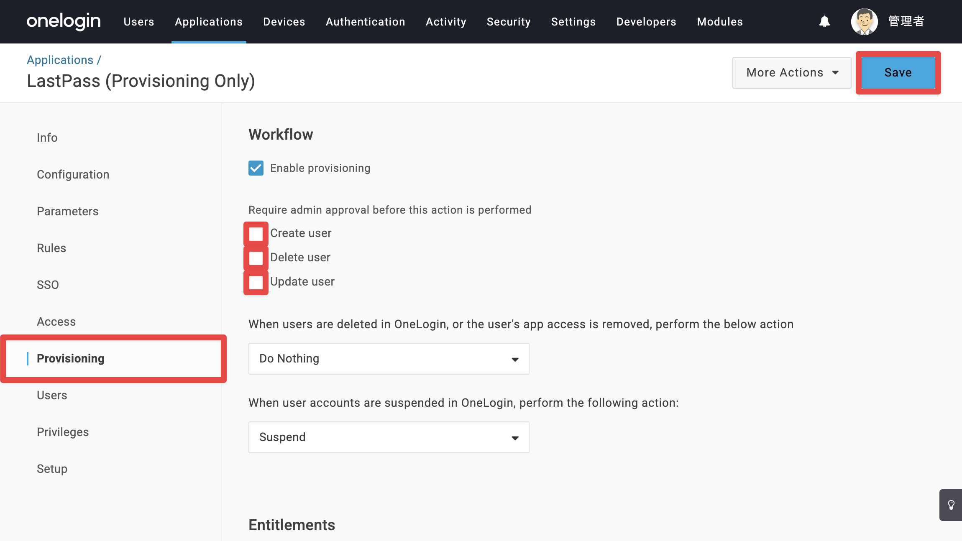Click the OneLogin logo
This screenshot has width=962, height=541.
click(x=64, y=21)
